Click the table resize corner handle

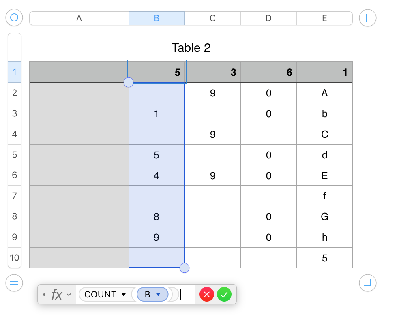pos(368,283)
